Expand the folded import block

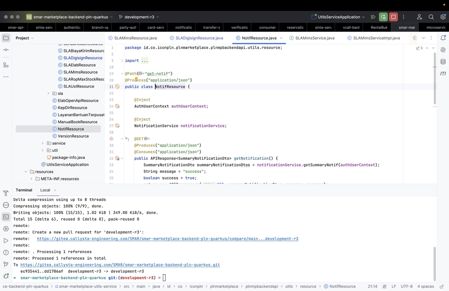[x=122, y=61]
